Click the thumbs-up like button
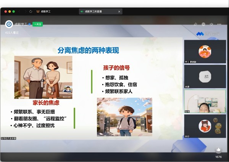The image size is (229, 162). coord(218,150)
